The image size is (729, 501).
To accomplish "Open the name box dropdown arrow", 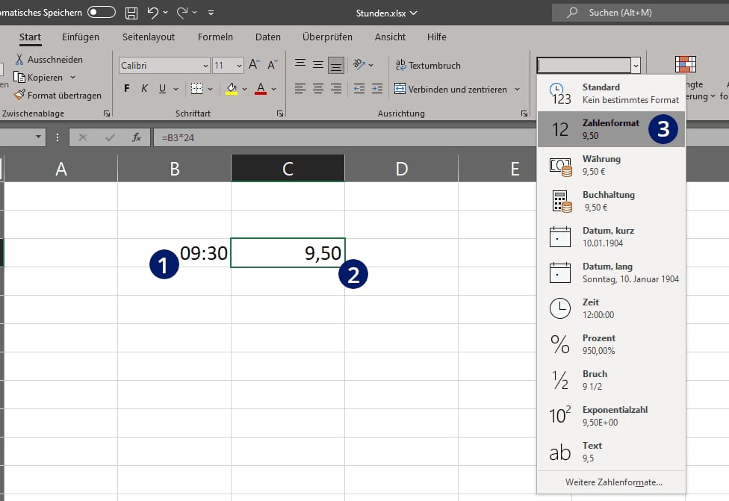I will pos(39,137).
